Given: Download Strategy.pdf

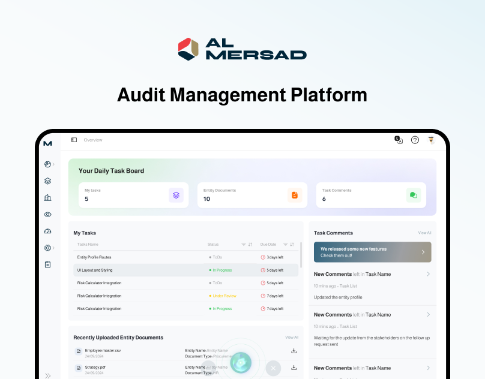Looking at the screenshot, I should click(x=294, y=368).
